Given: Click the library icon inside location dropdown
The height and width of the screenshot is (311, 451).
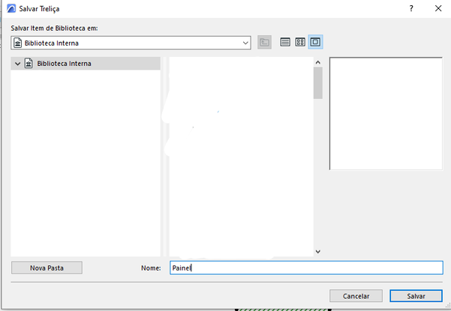Looking at the screenshot, I should click(x=18, y=43).
